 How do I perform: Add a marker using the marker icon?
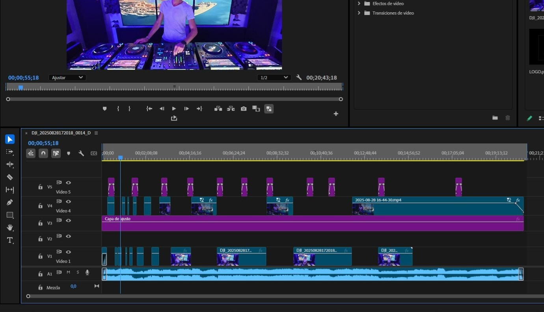coord(104,108)
